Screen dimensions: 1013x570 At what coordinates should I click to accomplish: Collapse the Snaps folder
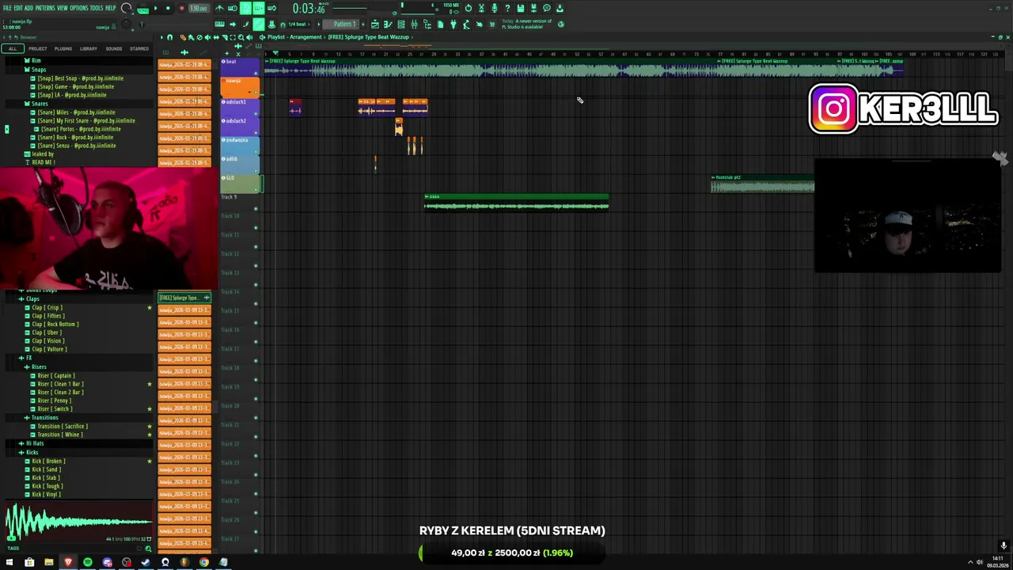pyautogui.click(x=39, y=70)
